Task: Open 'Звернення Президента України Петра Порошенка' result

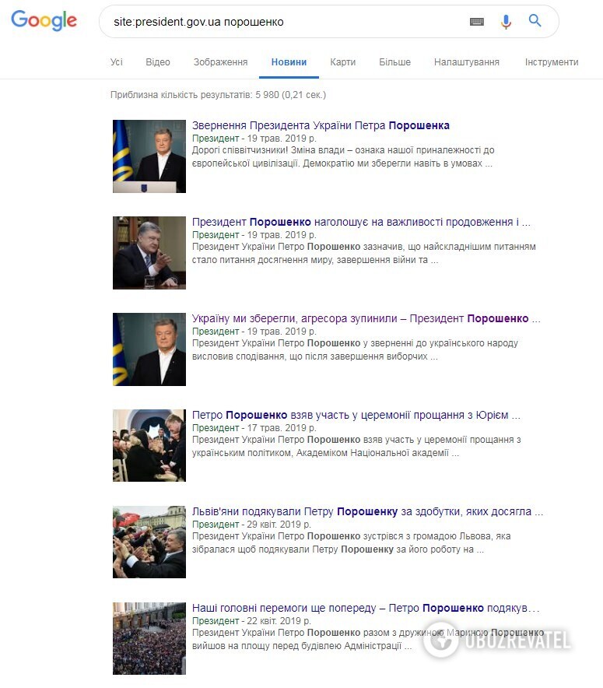Action: point(321,125)
